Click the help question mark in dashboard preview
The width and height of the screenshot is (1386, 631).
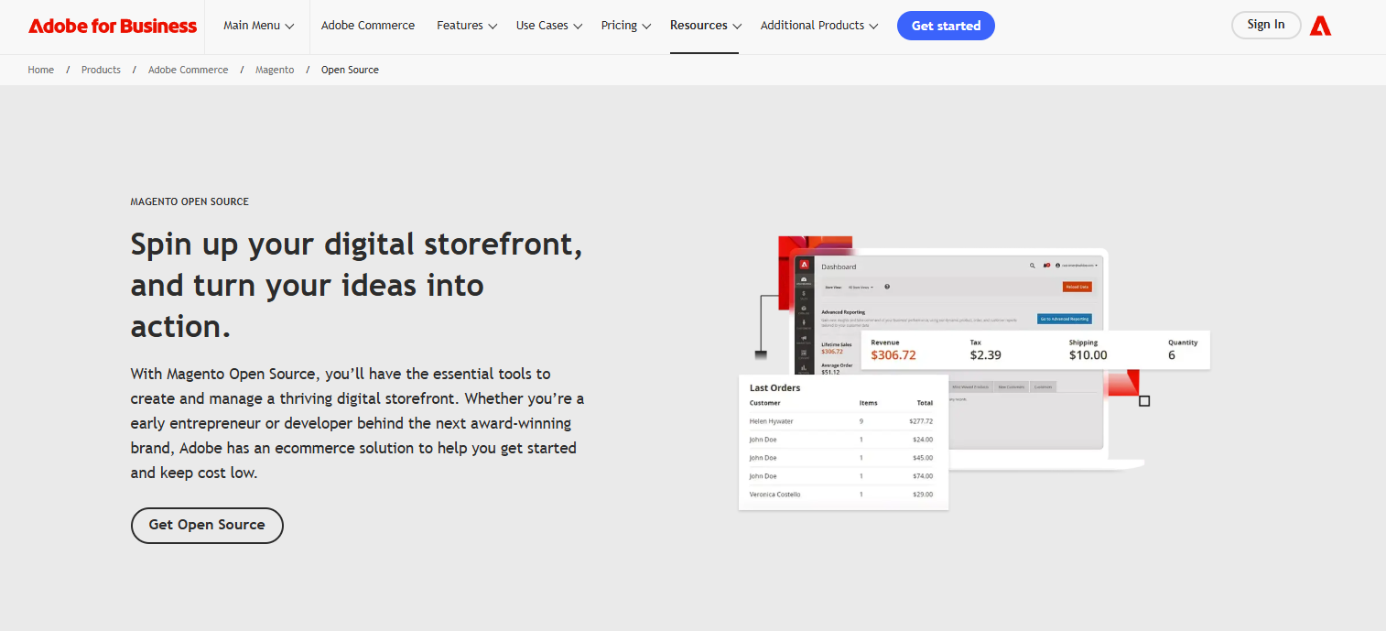pos(887,287)
